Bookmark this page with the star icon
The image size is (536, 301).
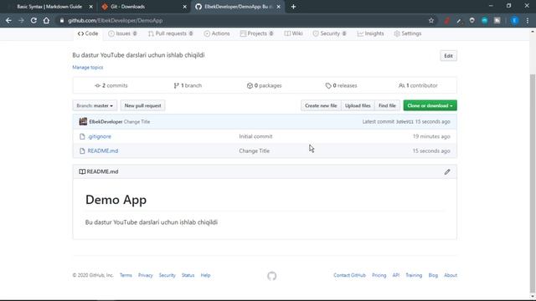431,20
